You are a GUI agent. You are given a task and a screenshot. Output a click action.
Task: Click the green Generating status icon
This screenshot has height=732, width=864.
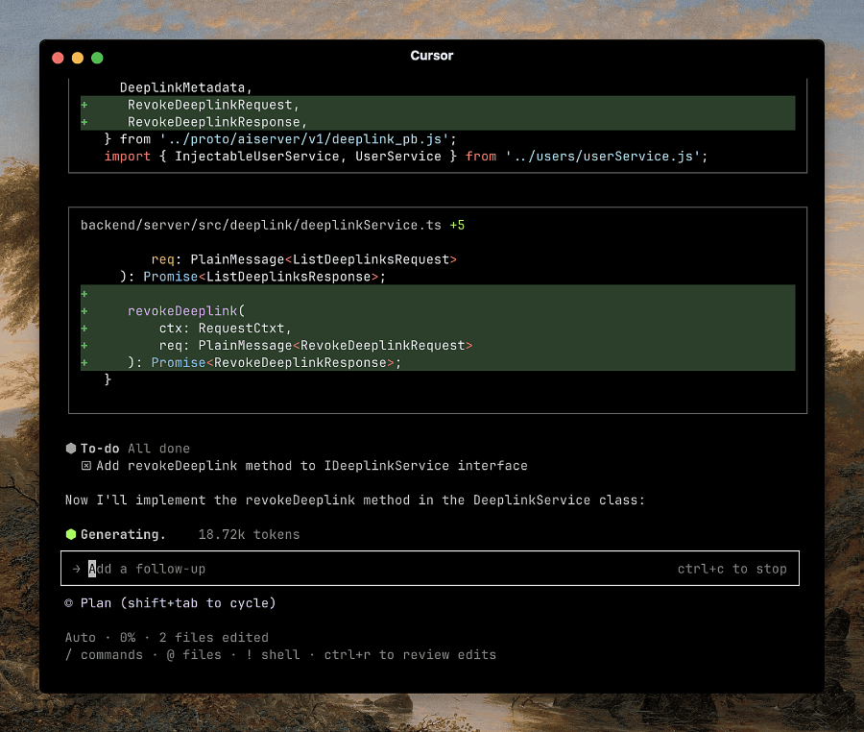click(70, 534)
